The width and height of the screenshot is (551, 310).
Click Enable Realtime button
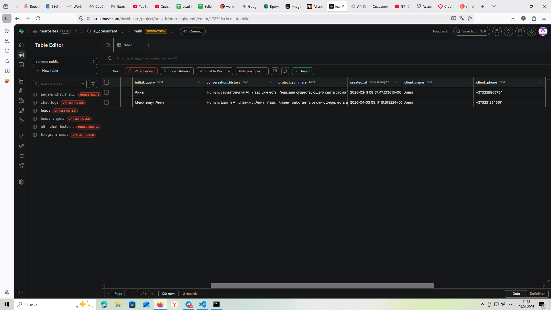pos(215,71)
